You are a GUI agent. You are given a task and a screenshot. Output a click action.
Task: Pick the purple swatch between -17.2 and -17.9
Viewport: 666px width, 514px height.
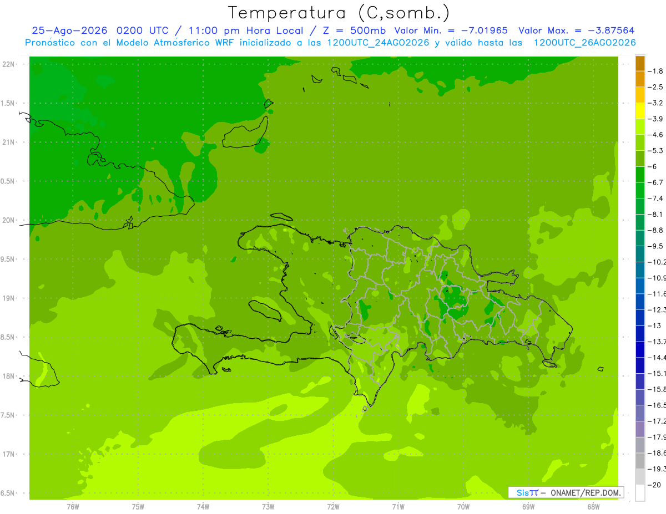[640, 429]
